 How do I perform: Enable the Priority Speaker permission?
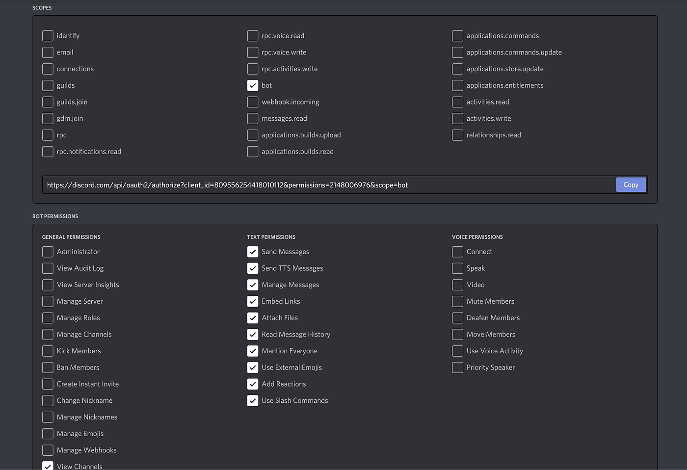click(x=457, y=367)
